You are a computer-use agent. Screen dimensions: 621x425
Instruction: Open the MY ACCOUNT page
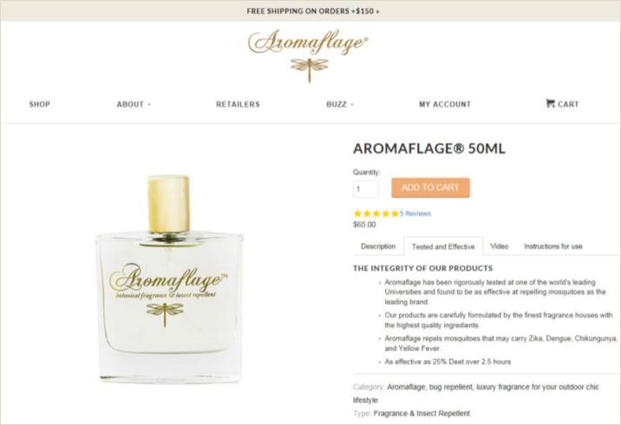445,104
